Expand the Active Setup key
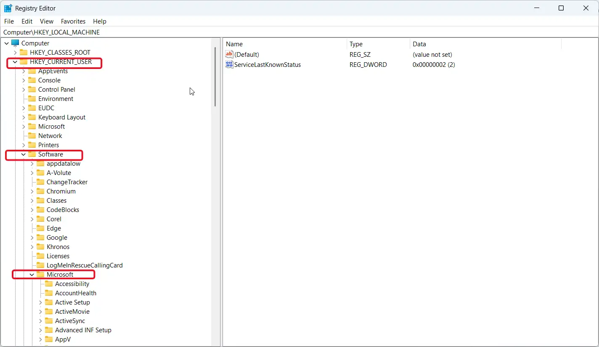This screenshot has width=599, height=347. 40,302
